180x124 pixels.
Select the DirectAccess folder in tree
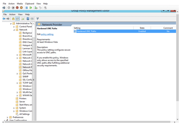point(26,39)
